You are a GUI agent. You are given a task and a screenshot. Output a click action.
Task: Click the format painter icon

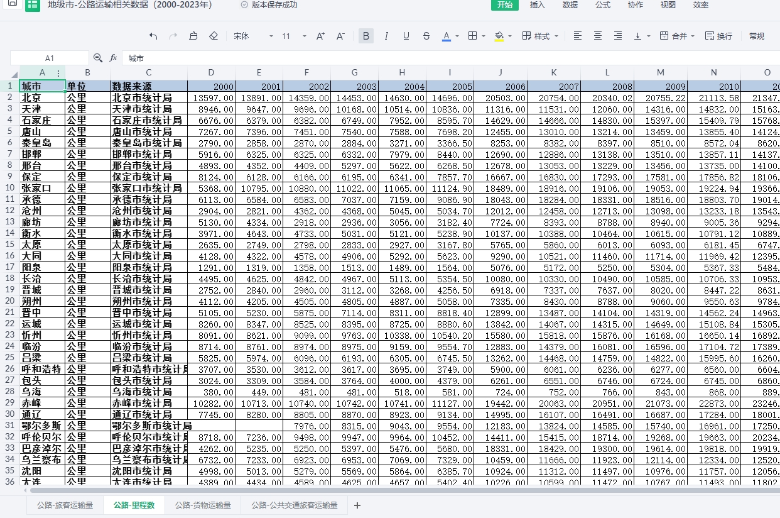pos(193,36)
